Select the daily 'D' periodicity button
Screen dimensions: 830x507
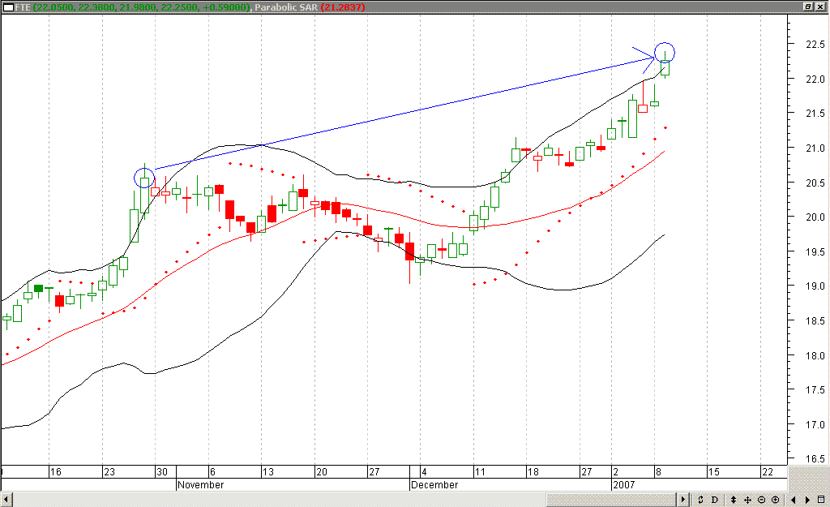[715, 500]
